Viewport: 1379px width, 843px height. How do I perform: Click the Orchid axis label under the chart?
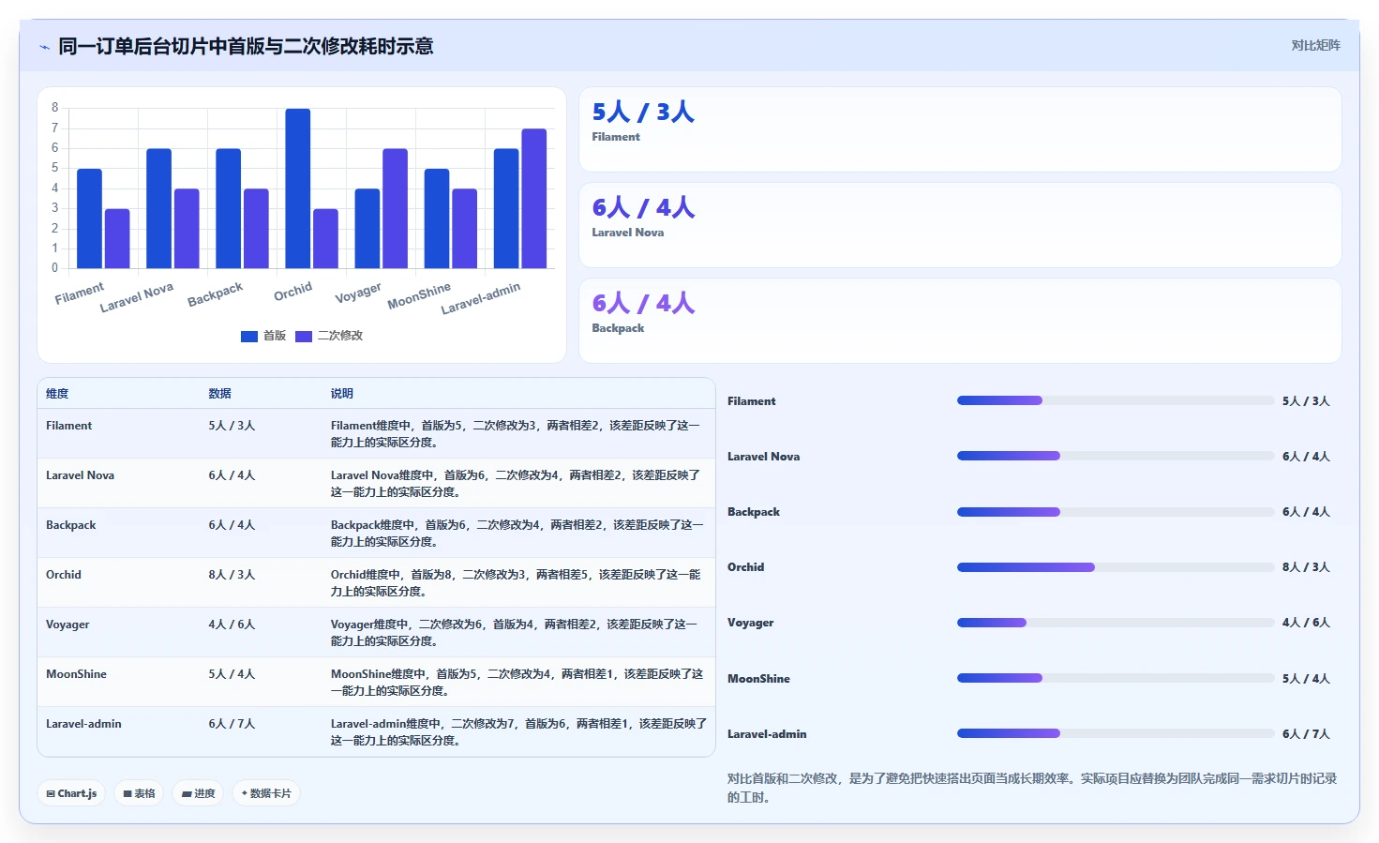tap(292, 292)
